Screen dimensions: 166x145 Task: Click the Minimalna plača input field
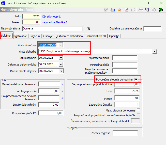tap(125, 65)
